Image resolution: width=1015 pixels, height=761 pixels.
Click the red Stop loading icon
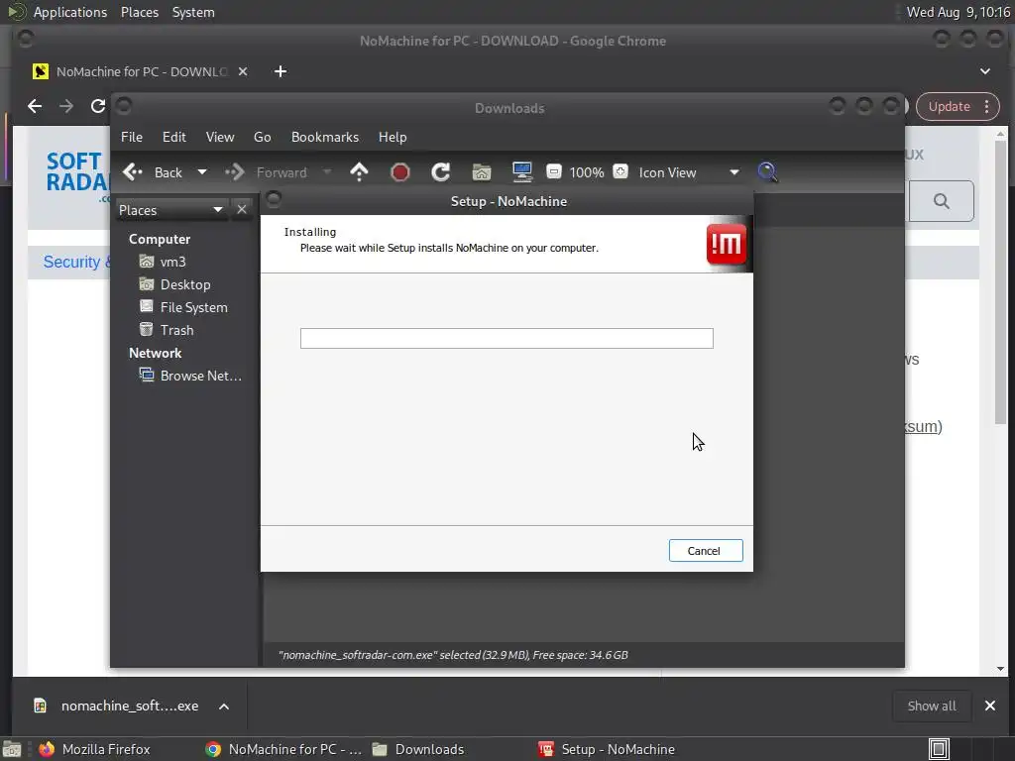point(400,172)
